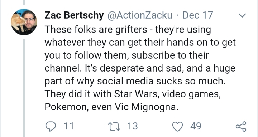Click the reply speech bubble icon

(x=51, y=126)
